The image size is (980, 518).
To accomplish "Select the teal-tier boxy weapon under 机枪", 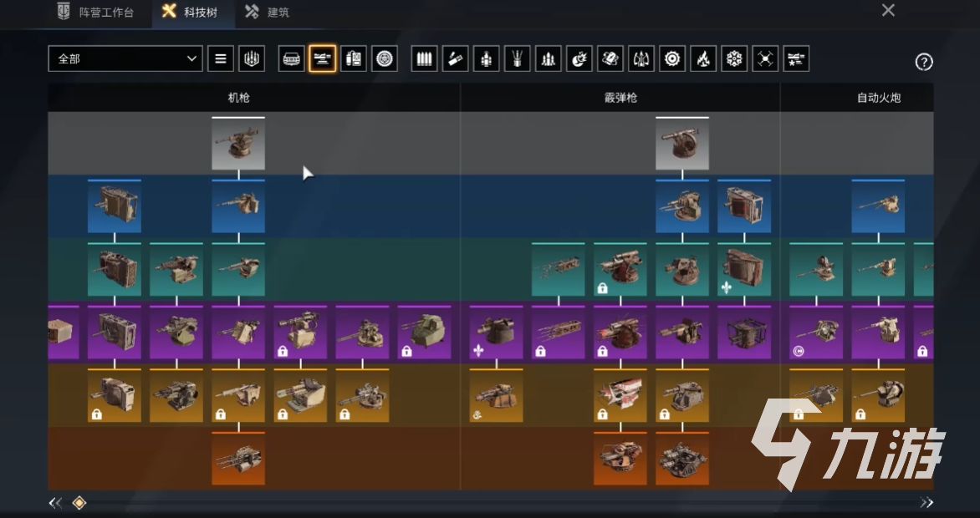I will 115,269.
